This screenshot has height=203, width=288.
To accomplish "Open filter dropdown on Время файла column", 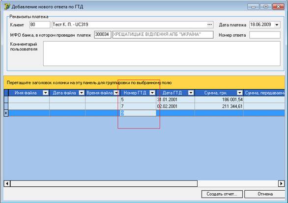I will coord(116,93).
